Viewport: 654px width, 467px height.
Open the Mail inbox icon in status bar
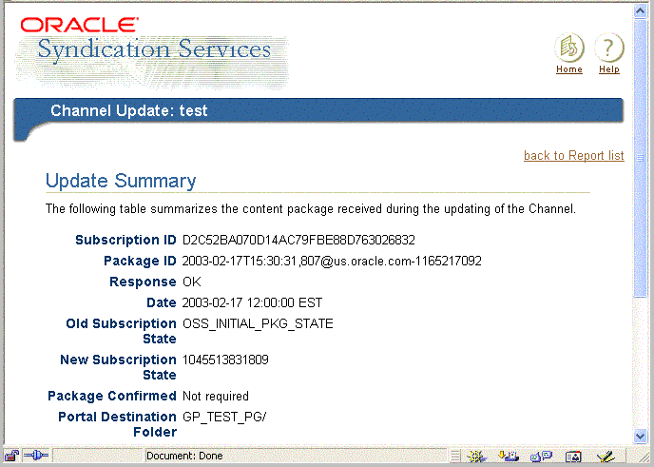(x=509, y=457)
